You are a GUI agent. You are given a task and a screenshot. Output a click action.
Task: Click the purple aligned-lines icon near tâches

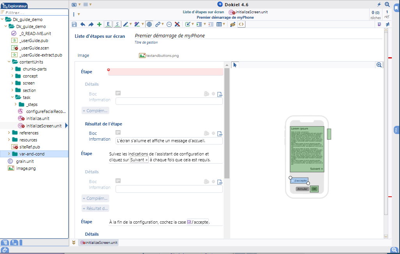coord(379,24)
